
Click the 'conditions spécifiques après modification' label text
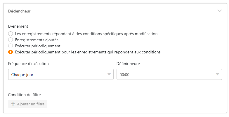point(86,34)
